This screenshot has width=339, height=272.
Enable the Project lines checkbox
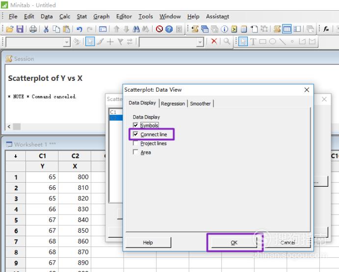point(135,143)
